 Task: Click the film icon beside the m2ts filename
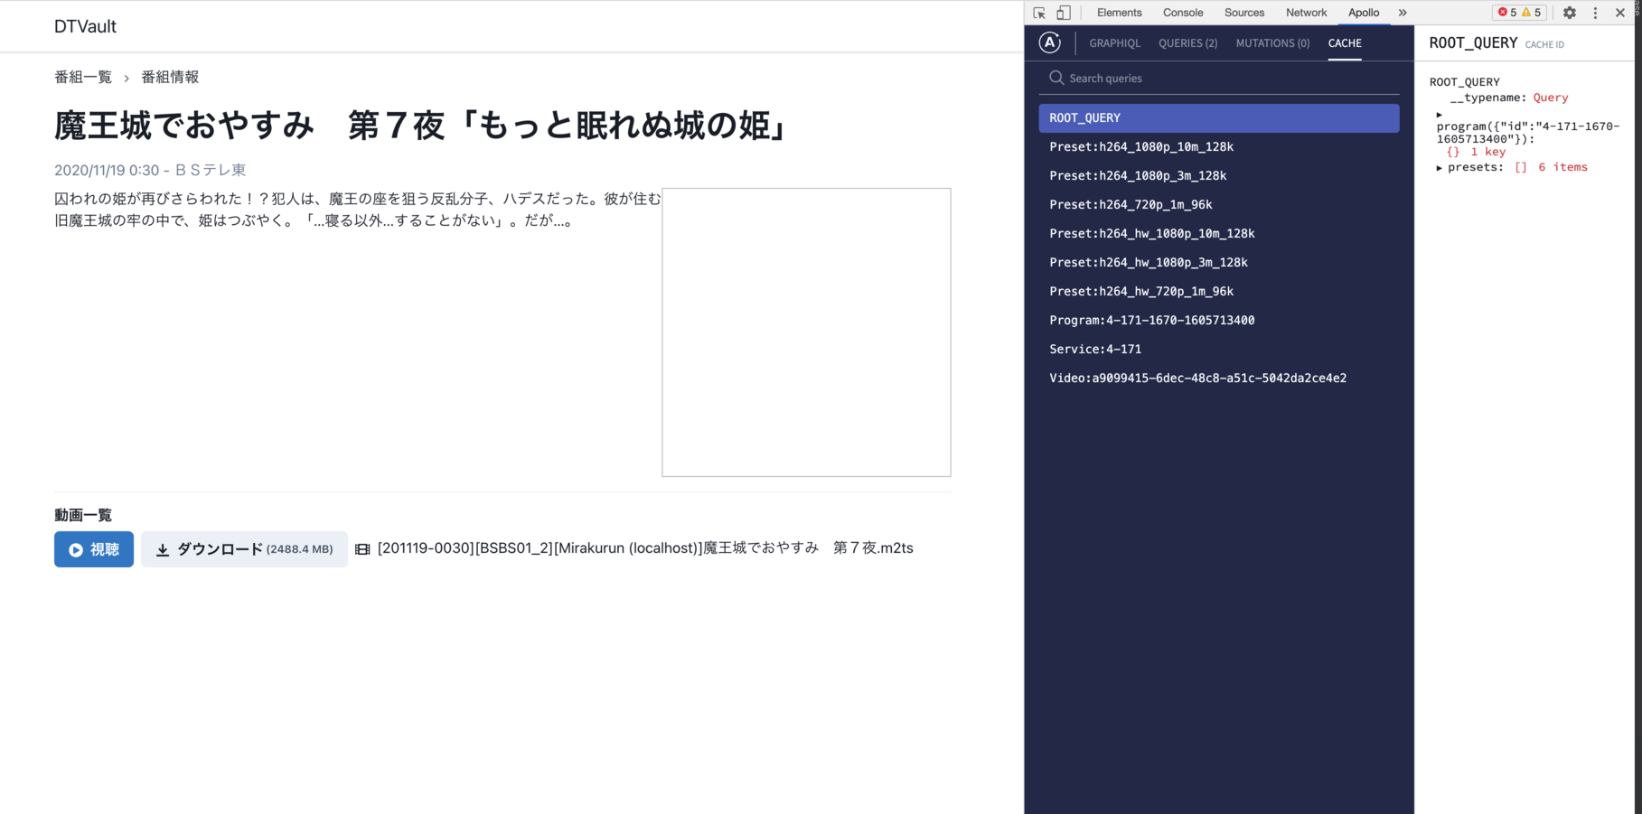click(362, 549)
